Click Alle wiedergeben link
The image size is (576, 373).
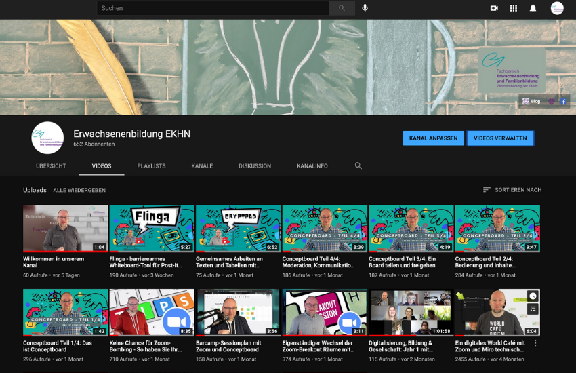79,190
